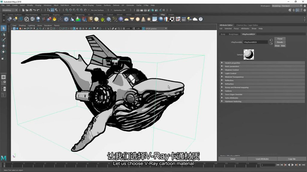Image resolution: width=307 pixels, height=172 pixels.
Task: Click the material Sample swatch preview
Action: (x=249, y=54)
